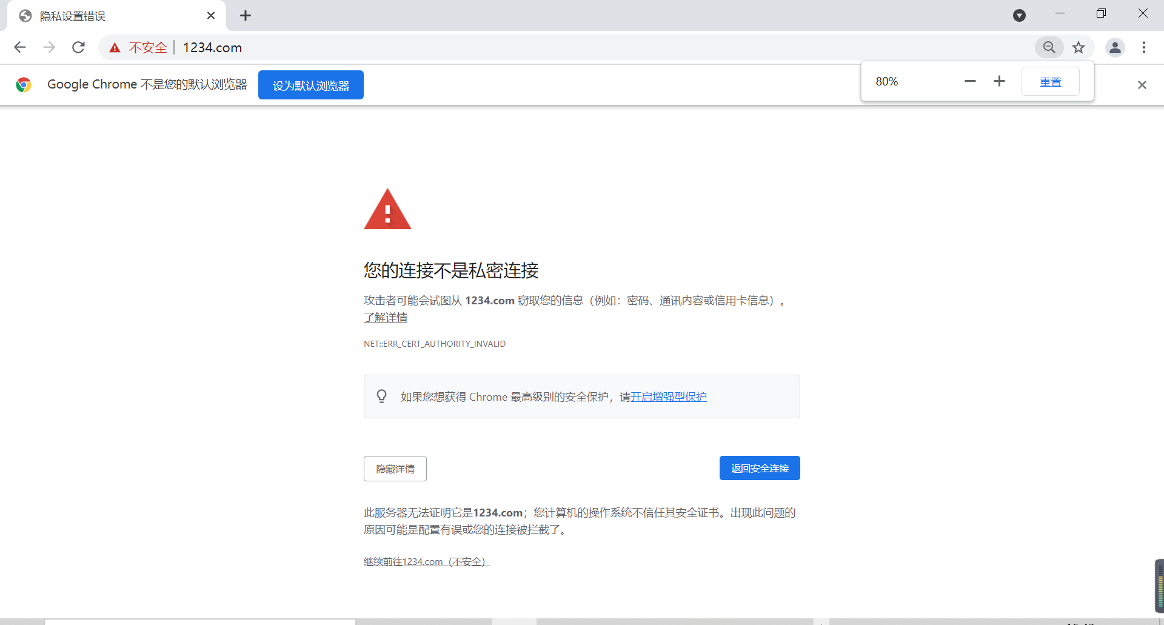Open the user profile avatar icon

coord(1115,47)
